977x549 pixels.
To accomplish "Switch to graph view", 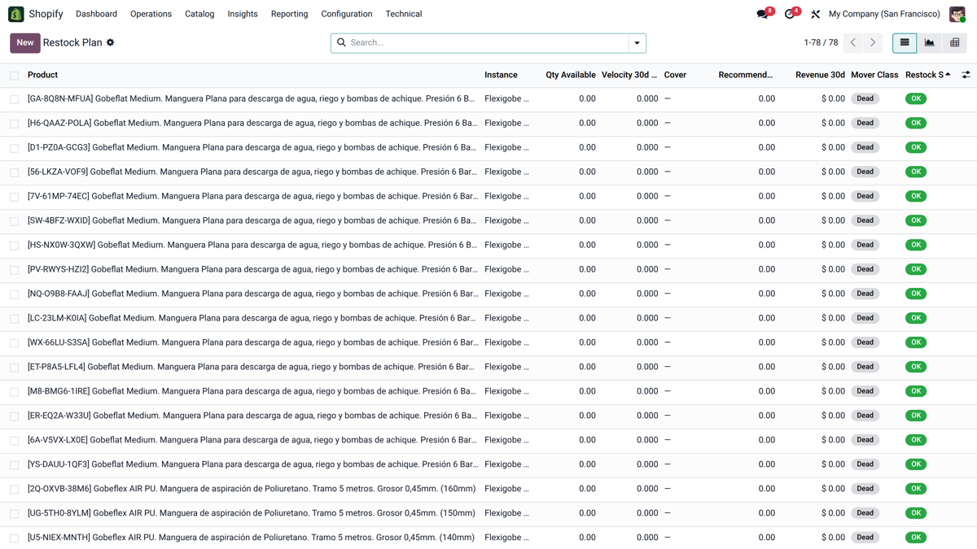I will 930,42.
